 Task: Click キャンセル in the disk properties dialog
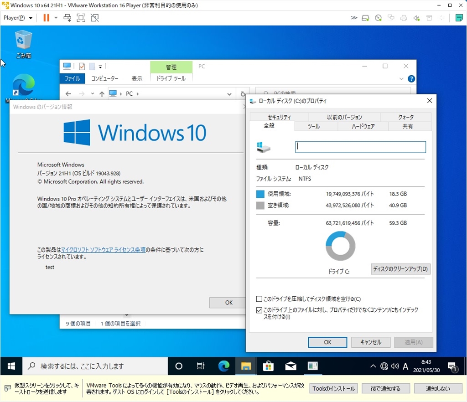pos(371,342)
